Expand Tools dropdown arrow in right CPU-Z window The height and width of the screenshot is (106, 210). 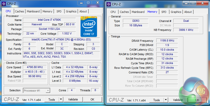tap(166, 100)
